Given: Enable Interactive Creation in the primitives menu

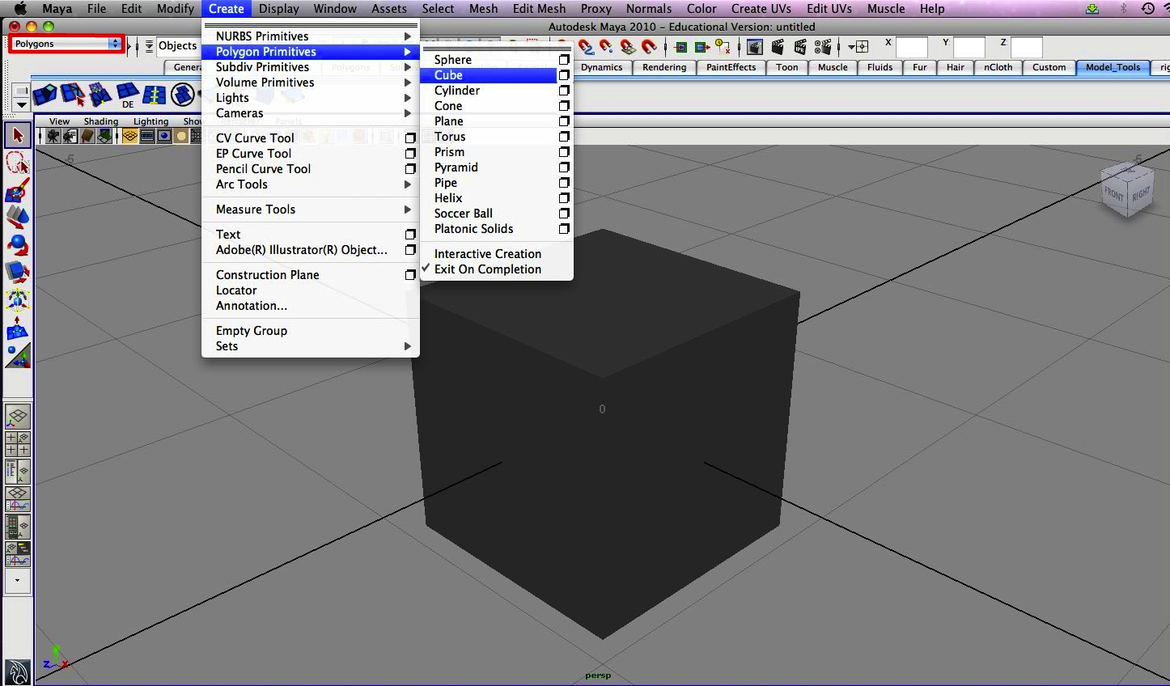Looking at the screenshot, I should [x=487, y=253].
